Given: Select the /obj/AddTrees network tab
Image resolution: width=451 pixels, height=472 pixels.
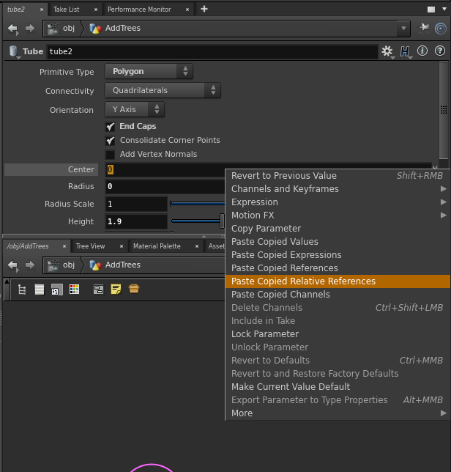Looking at the screenshot, I should [x=28, y=246].
